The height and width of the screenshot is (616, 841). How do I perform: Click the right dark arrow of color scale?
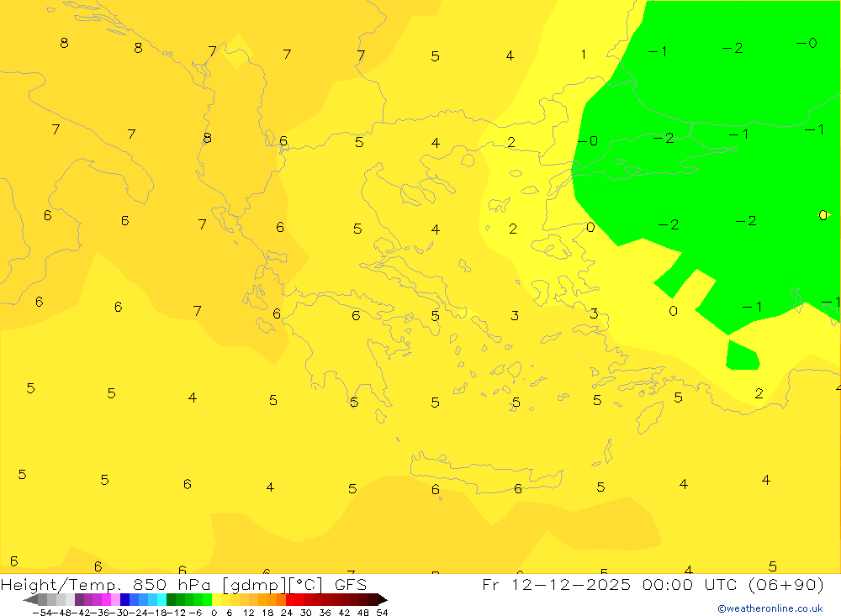coord(383,599)
